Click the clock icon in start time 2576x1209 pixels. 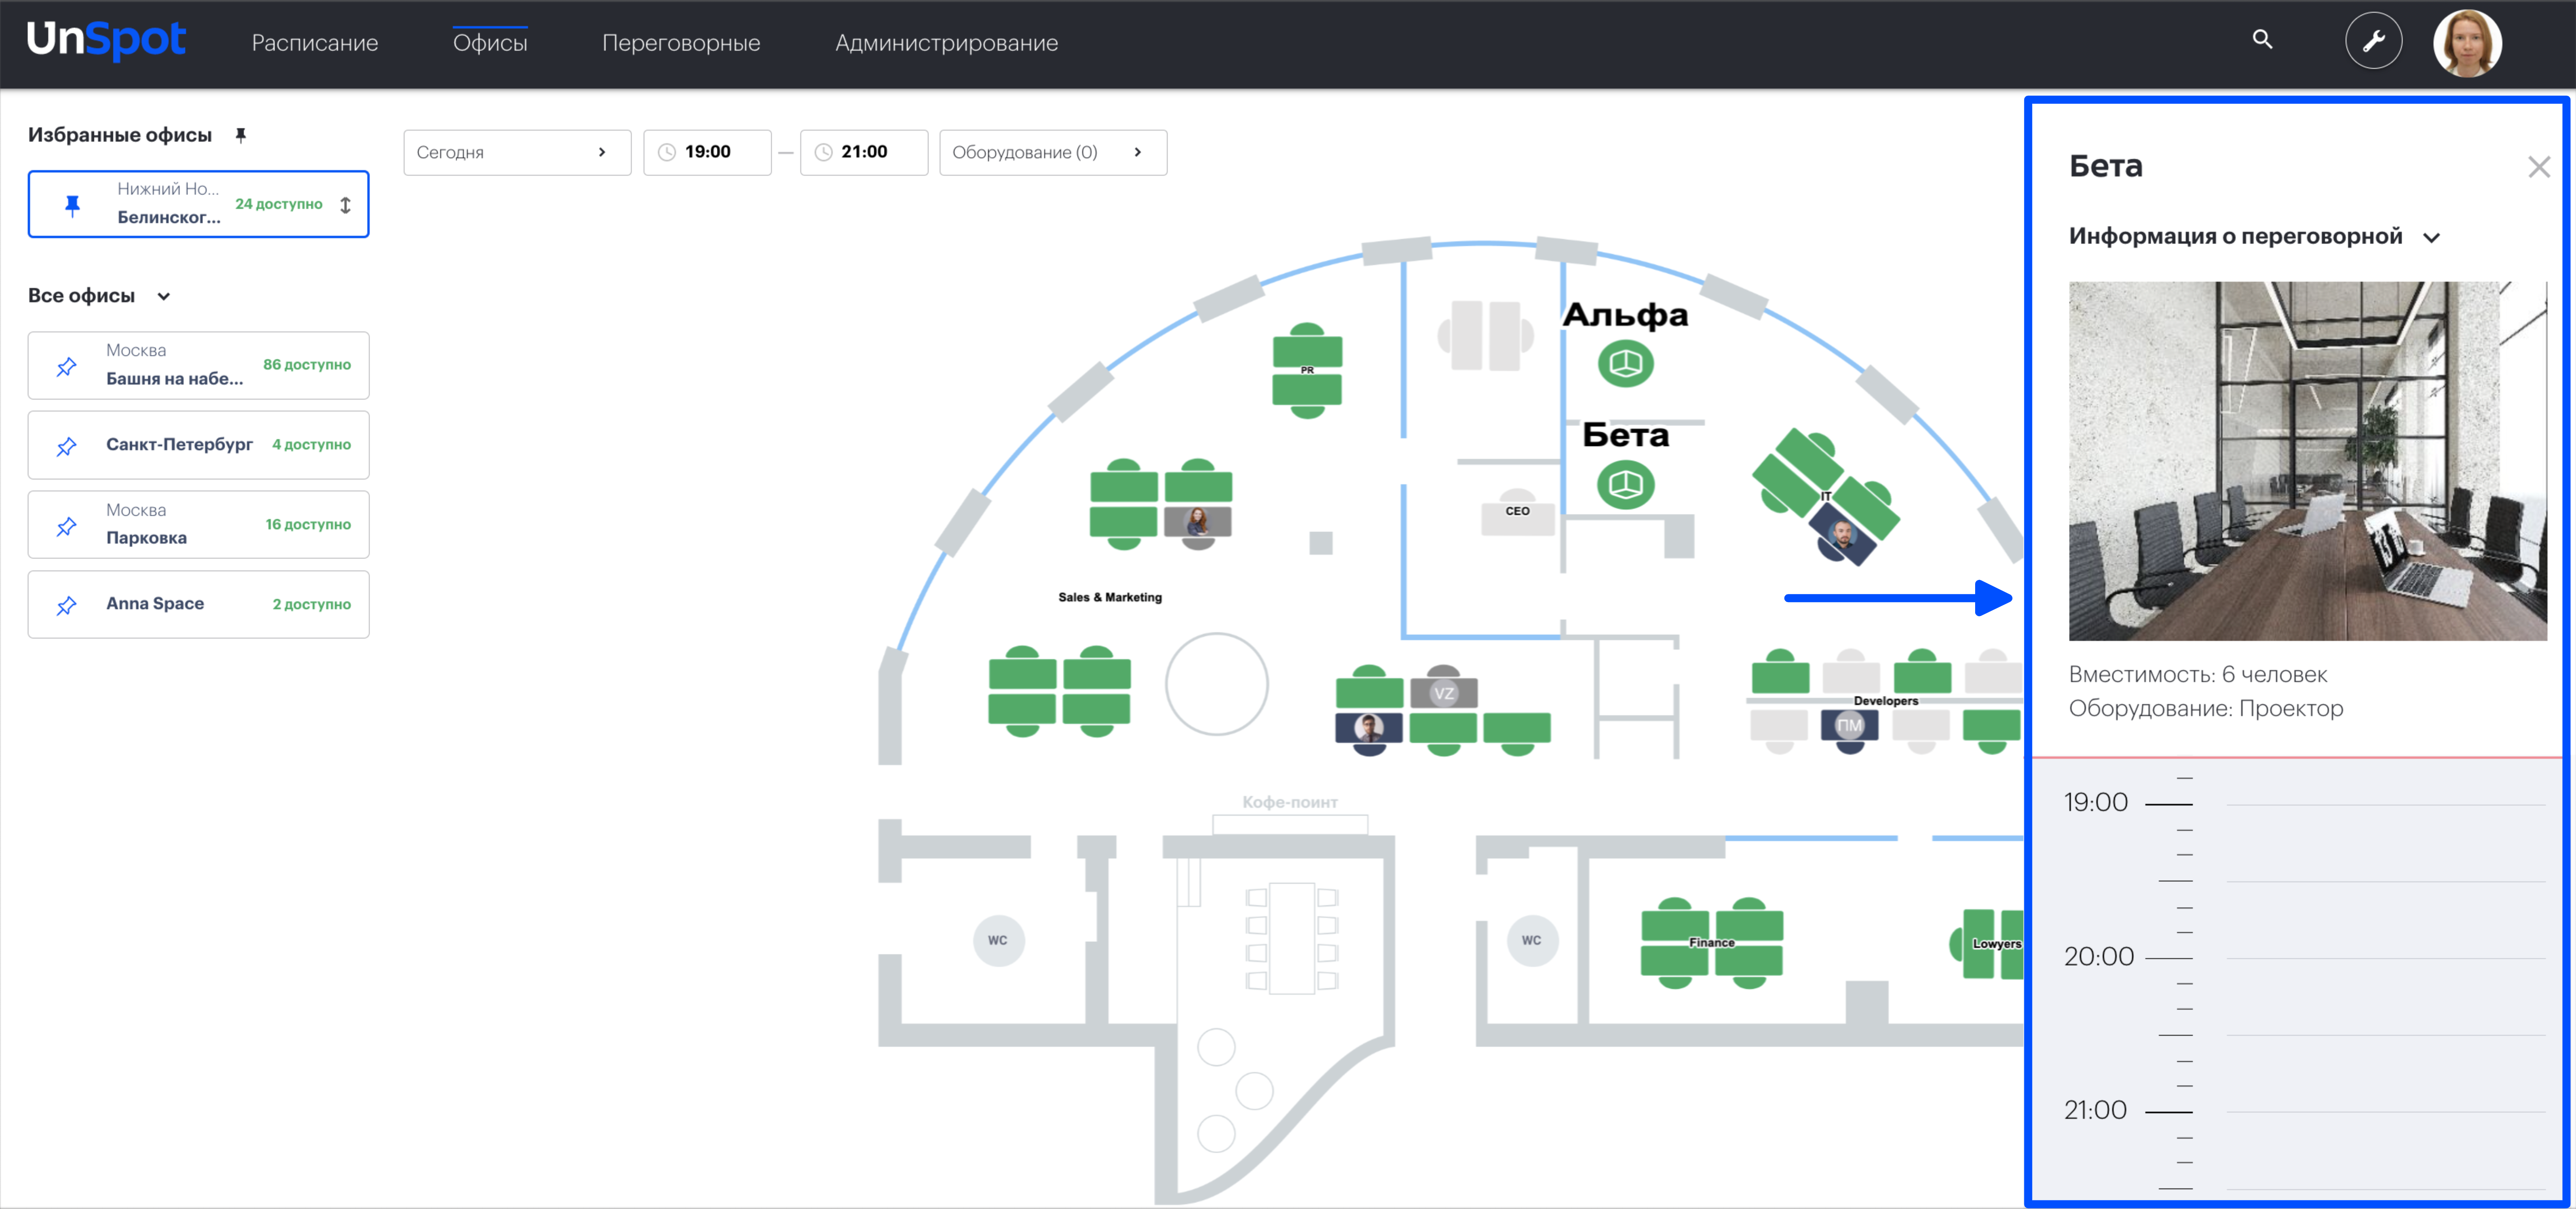pyautogui.click(x=667, y=152)
